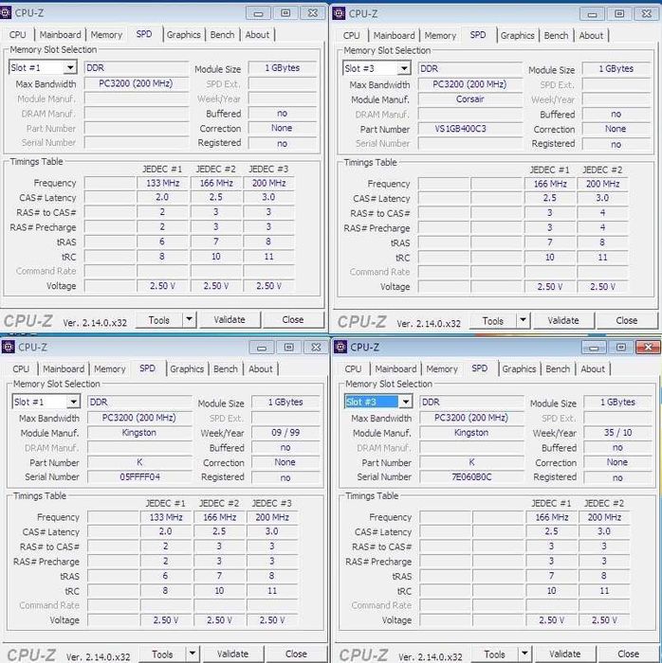The image size is (662, 663).
Task: Click the 1 GBytes Module Size in the Corsair window
Action: tap(616, 68)
